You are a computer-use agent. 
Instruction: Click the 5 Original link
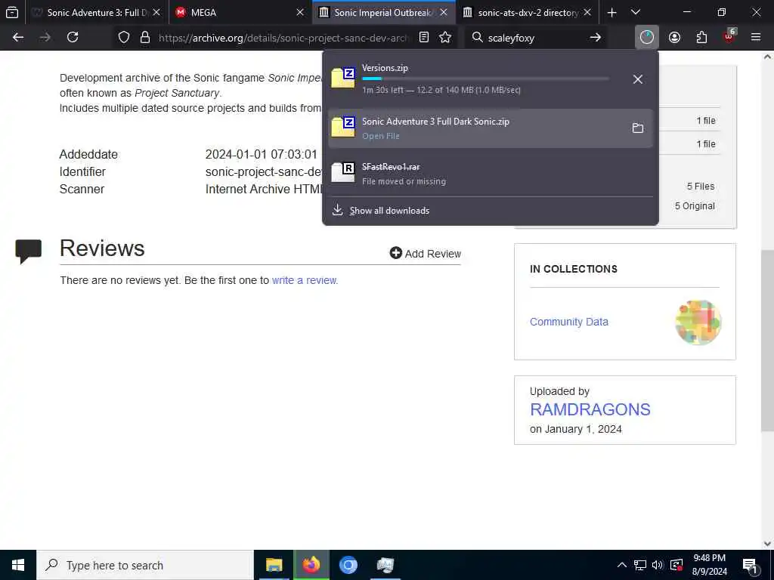(x=695, y=206)
